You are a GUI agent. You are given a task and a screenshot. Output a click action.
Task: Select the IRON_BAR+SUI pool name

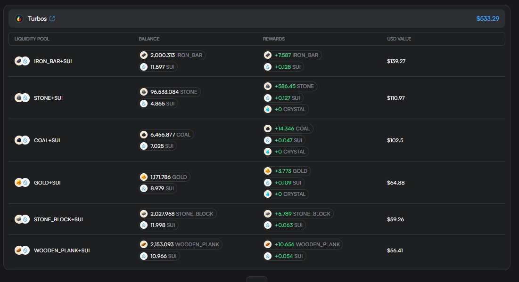pos(53,61)
